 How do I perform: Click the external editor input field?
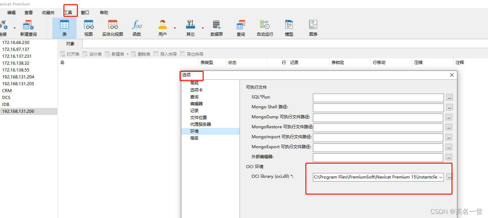pos(378,157)
